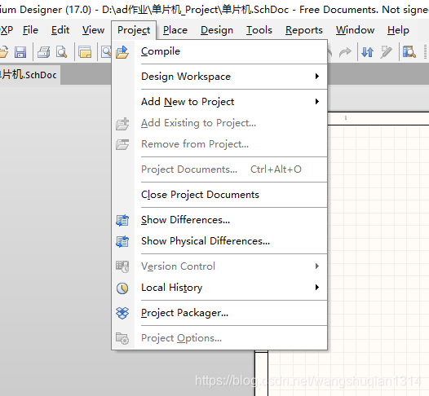Screen dimensions: 429x396
Task: Click the Local History clock icon
Action: pos(122,288)
